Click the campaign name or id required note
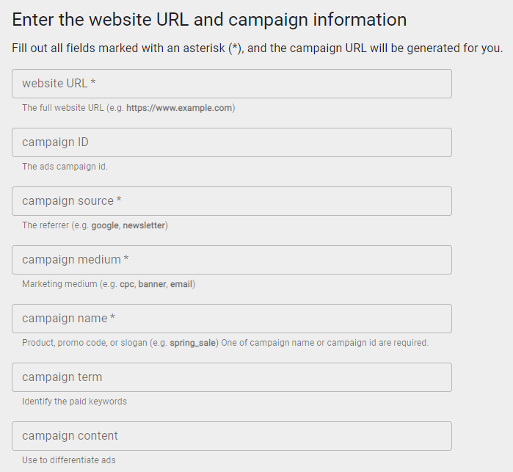Image resolution: width=513 pixels, height=472 pixels. click(x=325, y=343)
